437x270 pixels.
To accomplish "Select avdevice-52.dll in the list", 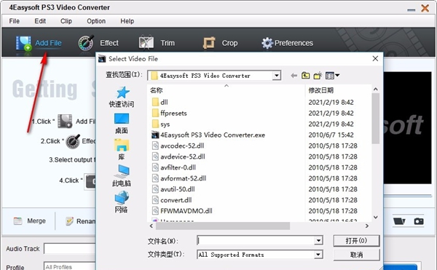I will coord(178,156).
